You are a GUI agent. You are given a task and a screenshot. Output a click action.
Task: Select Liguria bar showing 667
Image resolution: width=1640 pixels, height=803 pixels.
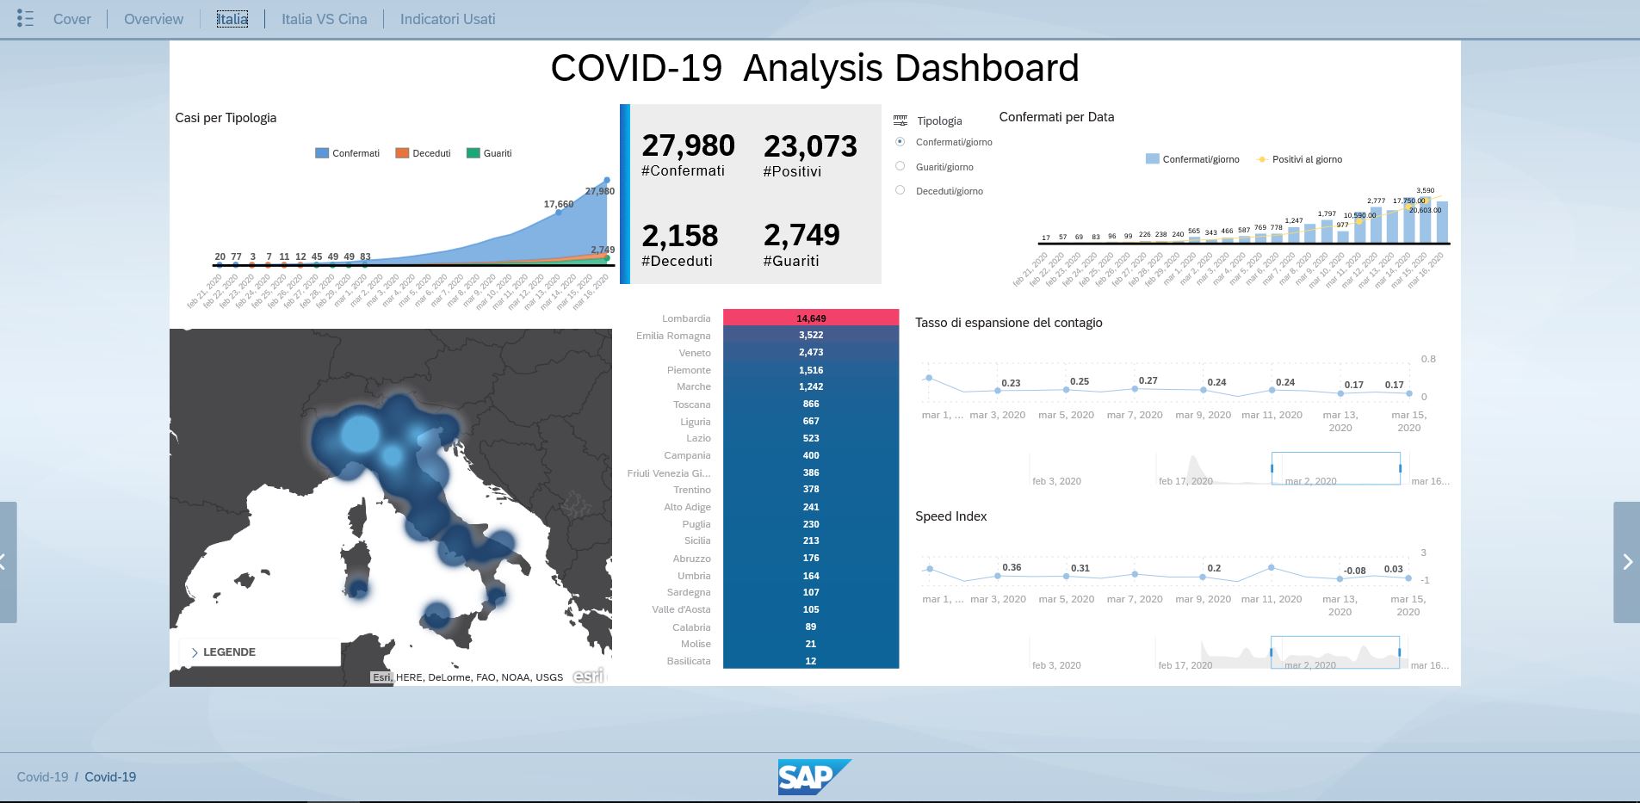click(811, 421)
